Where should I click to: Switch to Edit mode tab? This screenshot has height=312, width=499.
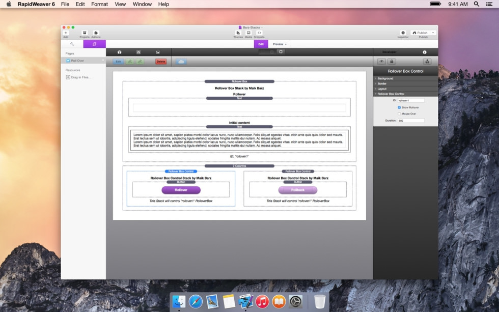(261, 44)
